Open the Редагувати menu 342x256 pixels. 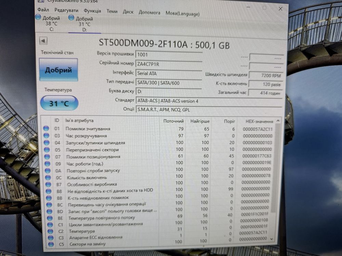tap(66, 10)
